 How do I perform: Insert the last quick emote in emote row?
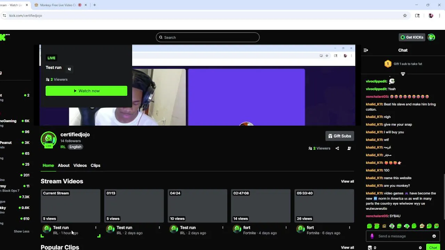coord(436,226)
